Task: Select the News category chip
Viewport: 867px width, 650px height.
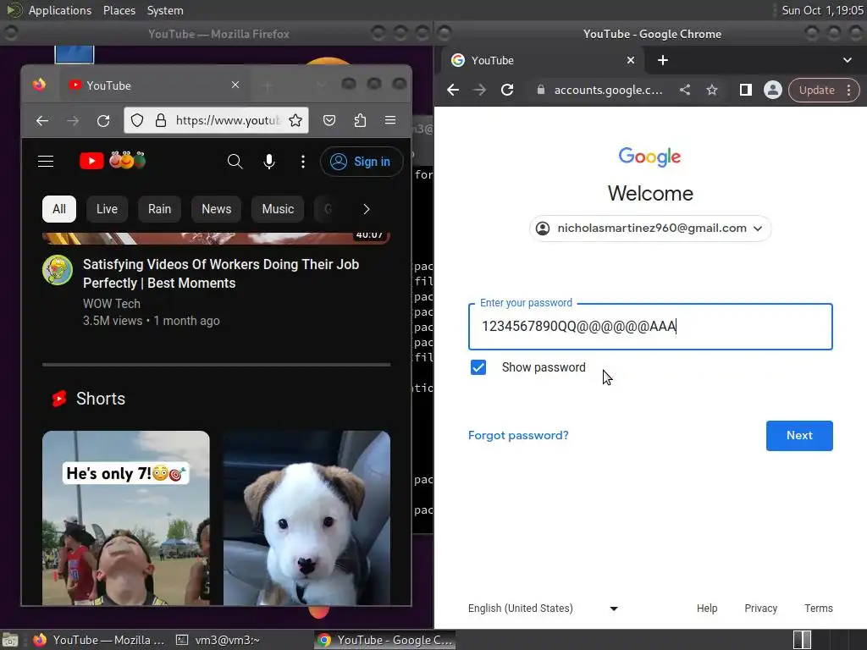Action: (216, 209)
